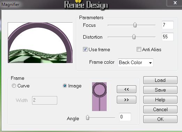
Task: Click the previous frame image button (<<)
Action: coord(127,89)
